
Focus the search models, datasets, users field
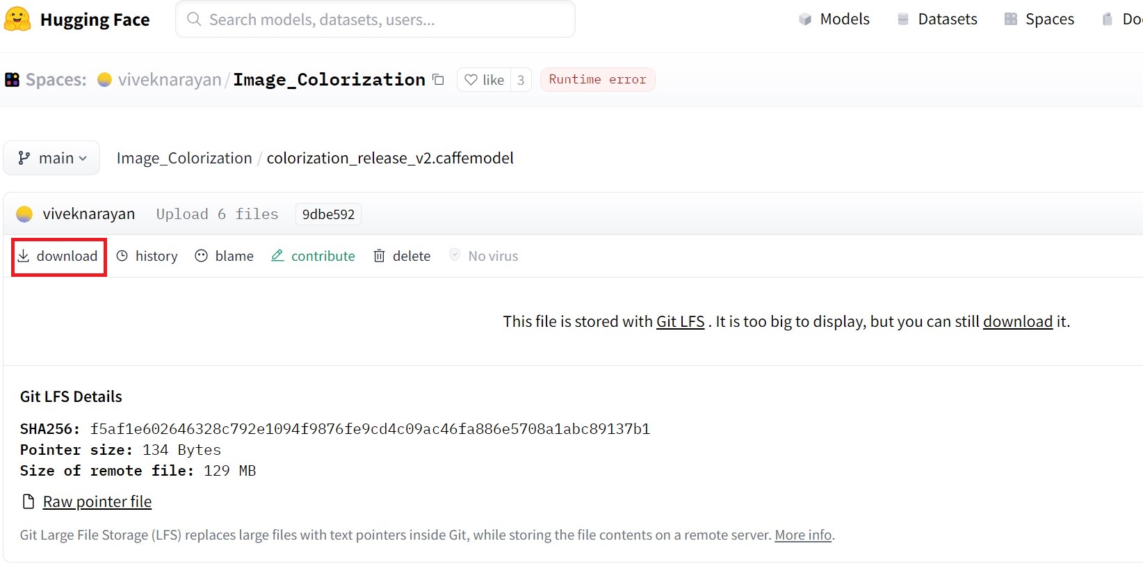tap(375, 19)
